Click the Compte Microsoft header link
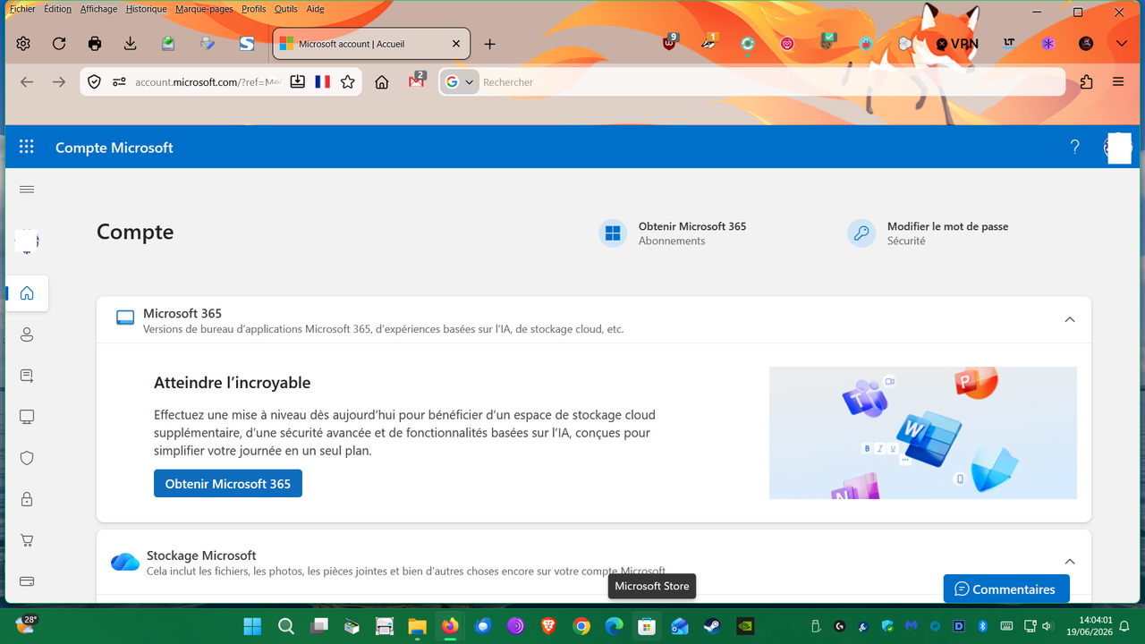 pyautogui.click(x=114, y=148)
